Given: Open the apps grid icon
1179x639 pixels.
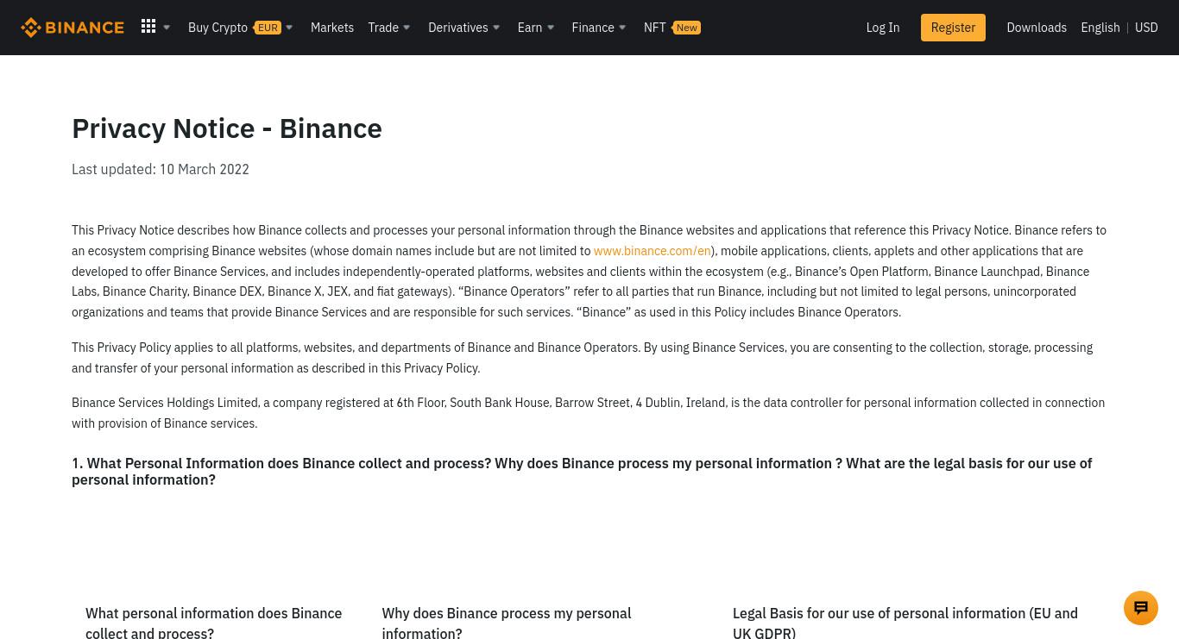Looking at the screenshot, I should (x=148, y=27).
